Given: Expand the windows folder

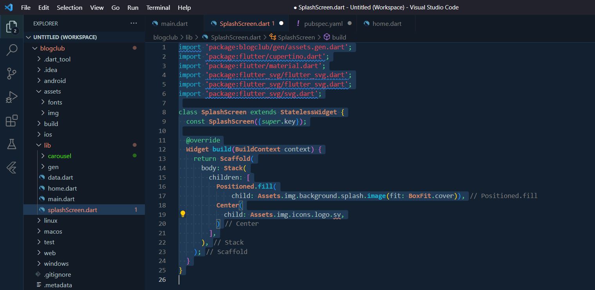Looking at the screenshot, I should [x=84, y=263].
